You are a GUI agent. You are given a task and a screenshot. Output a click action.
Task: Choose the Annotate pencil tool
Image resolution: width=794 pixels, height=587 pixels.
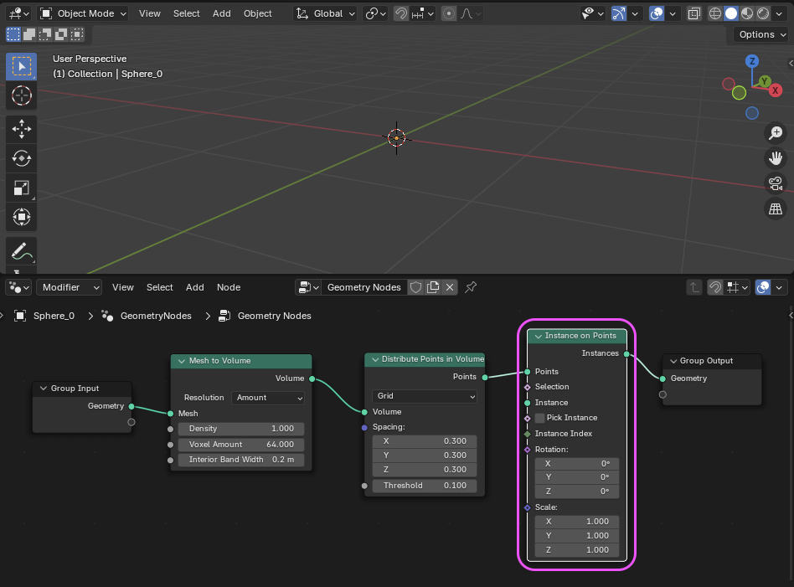tap(21, 250)
